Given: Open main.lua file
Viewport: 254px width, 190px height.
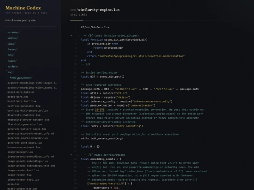Looking at the screenshot, I should click(x=14, y=184).
